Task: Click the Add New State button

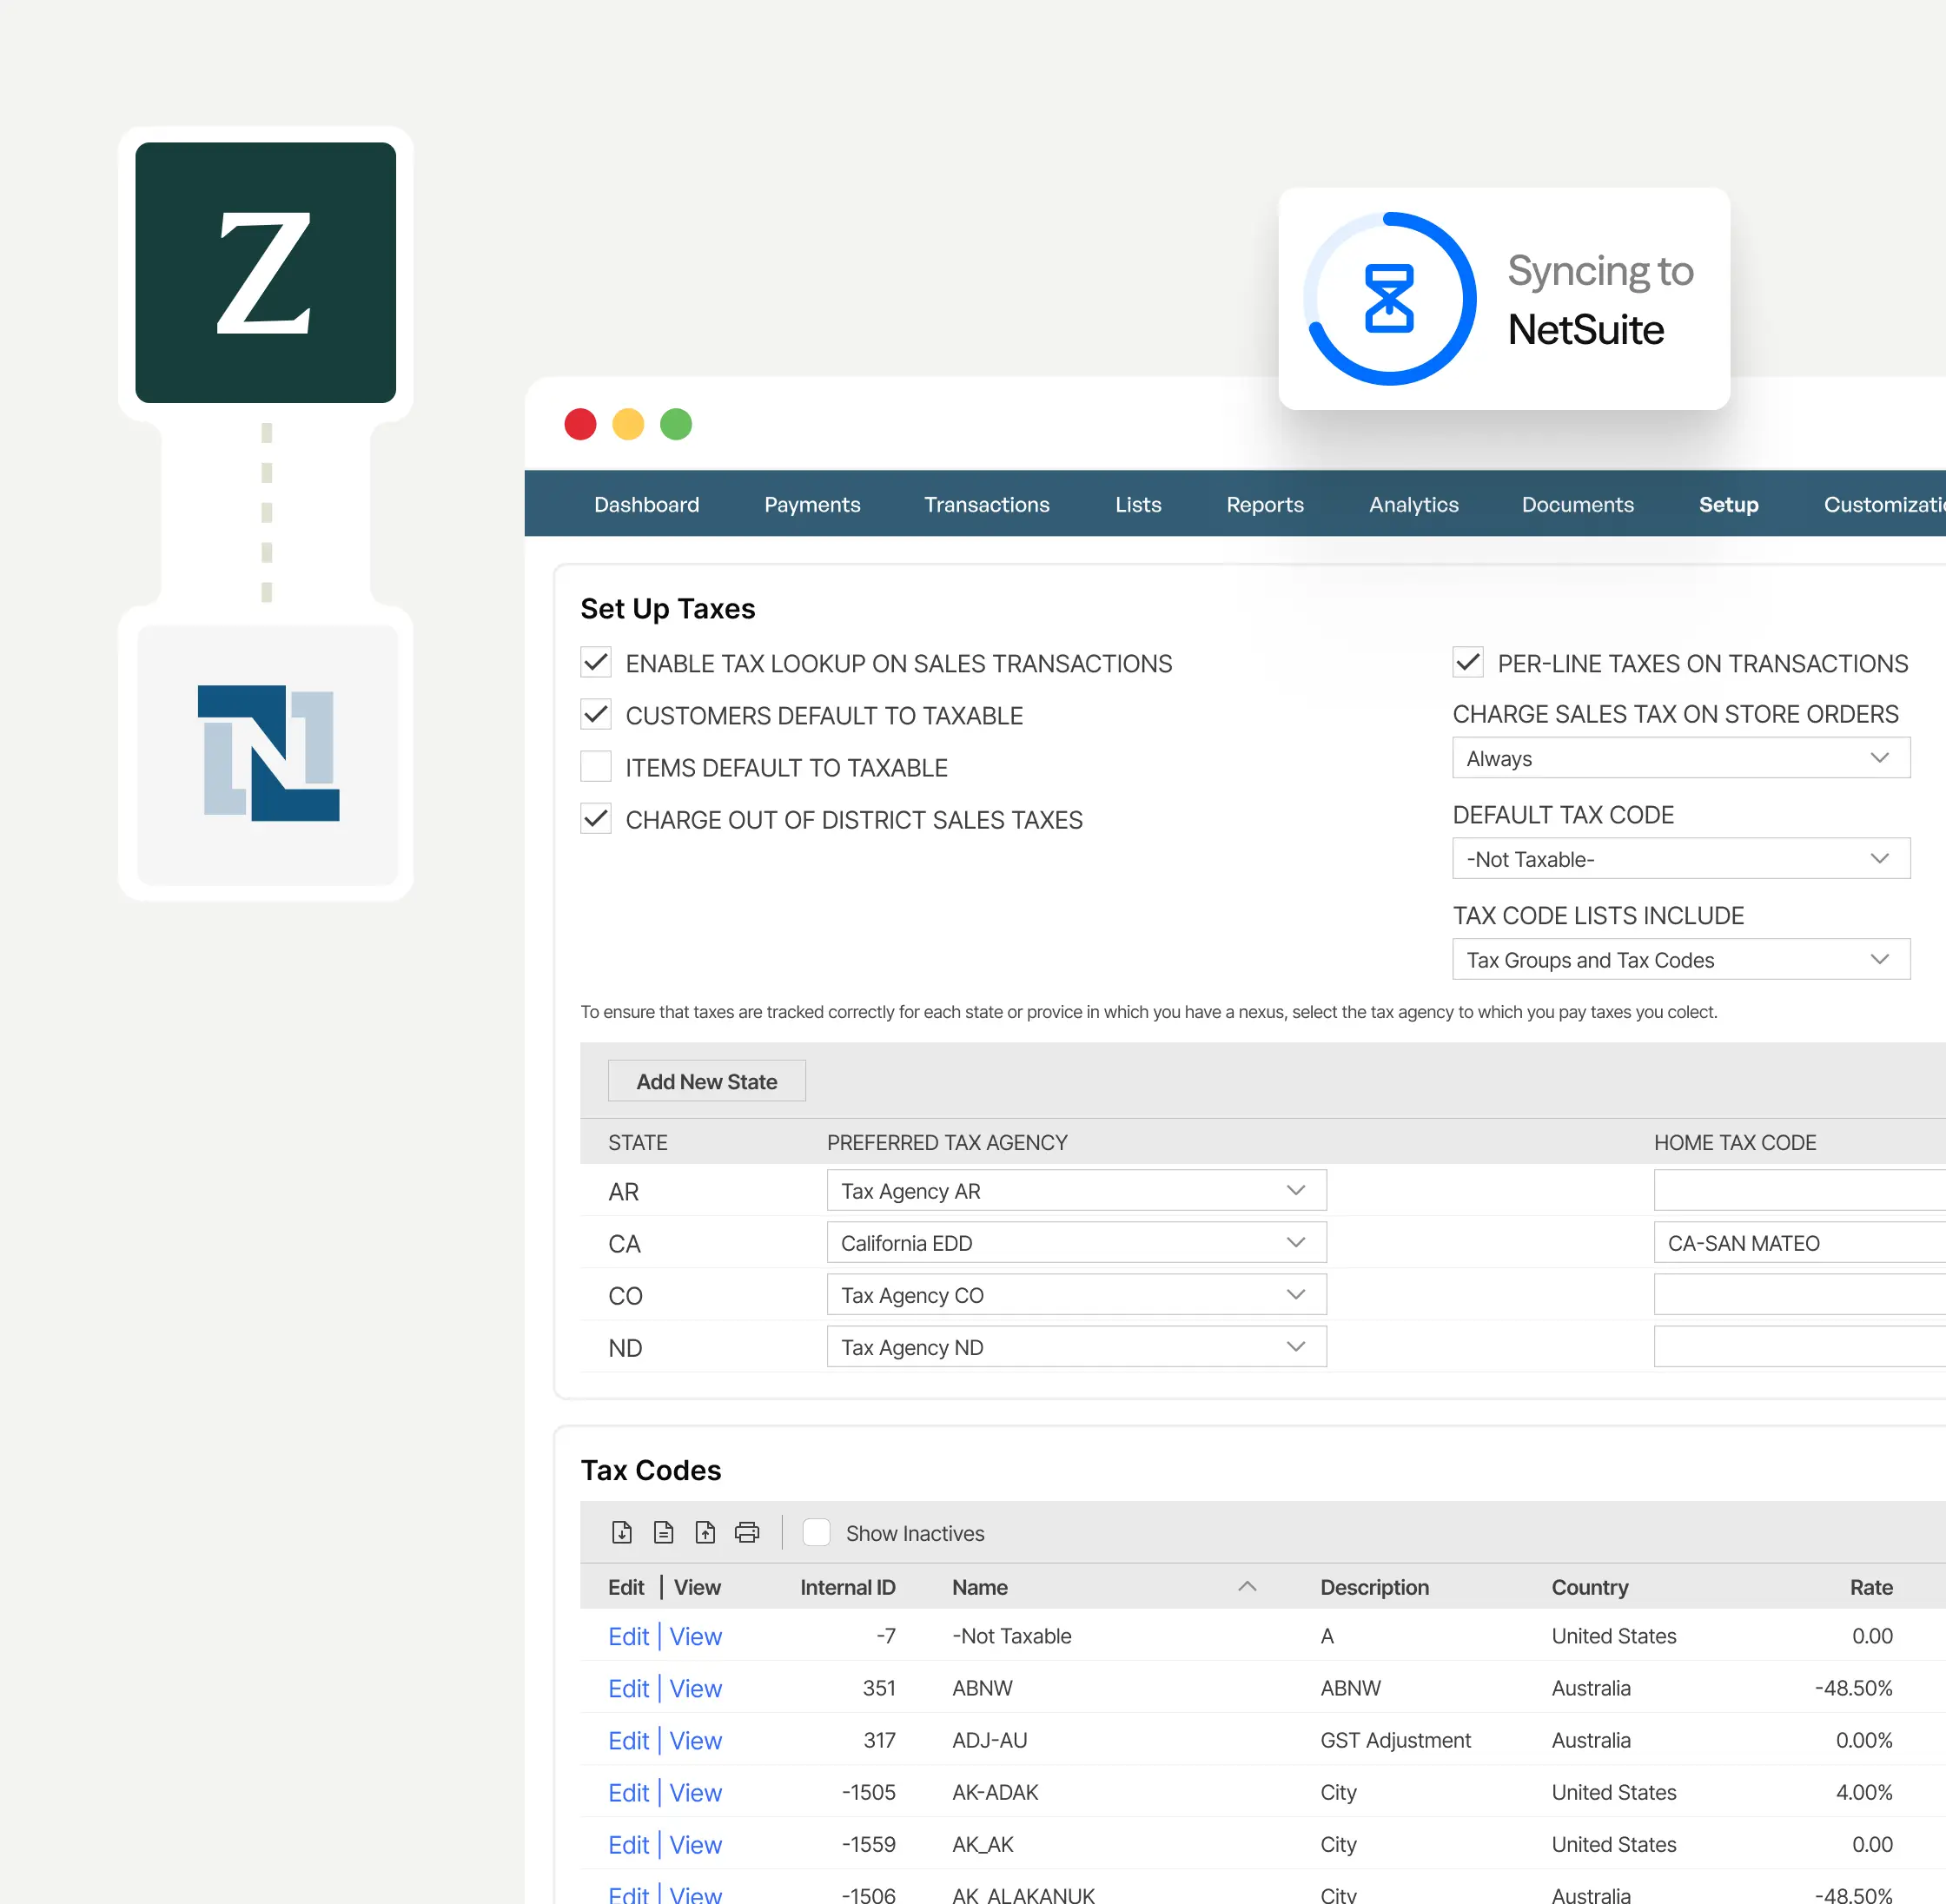Action: tap(706, 1081)
